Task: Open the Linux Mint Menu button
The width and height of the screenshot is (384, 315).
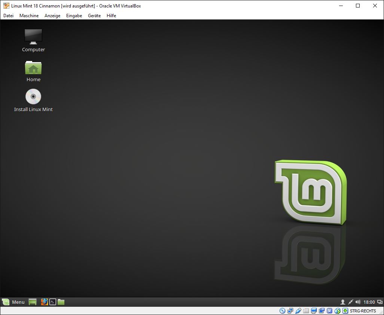Action: click(13, 302)
